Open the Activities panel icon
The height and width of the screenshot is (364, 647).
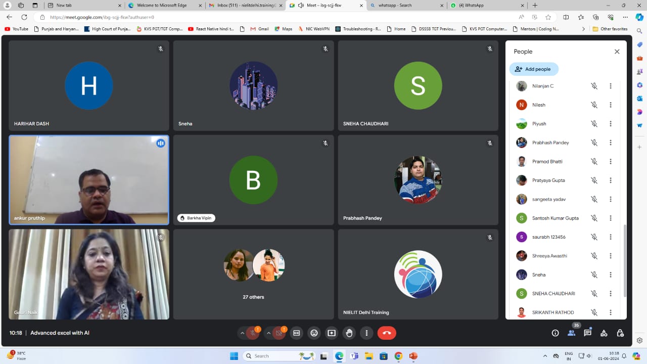coord(604,333)
